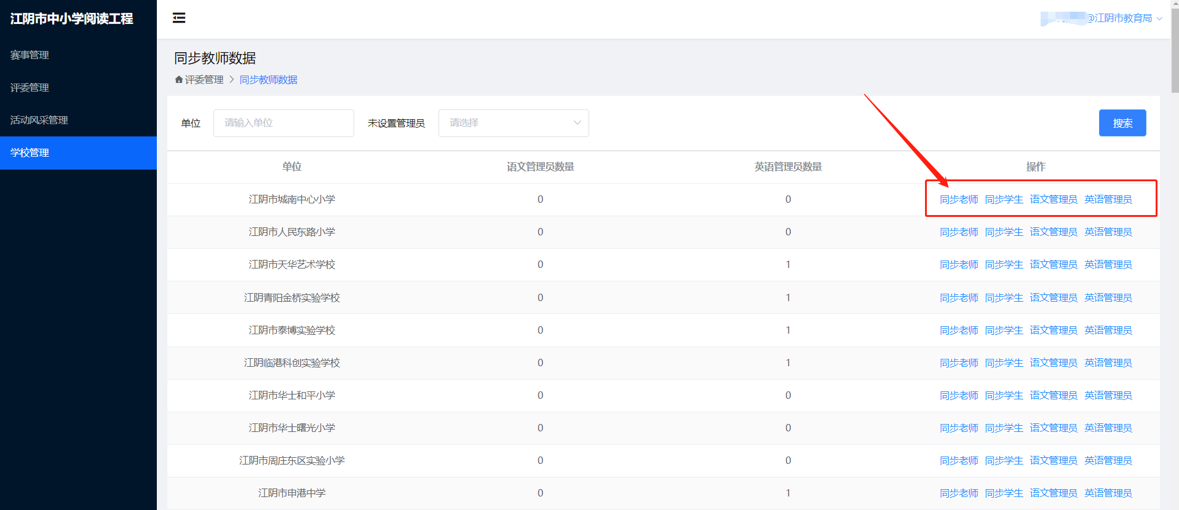Click 同步学生 for 江阴市人民东路小学
Image resolution: width=1179 pixels, height=510 pixels.
point(1004,232)
